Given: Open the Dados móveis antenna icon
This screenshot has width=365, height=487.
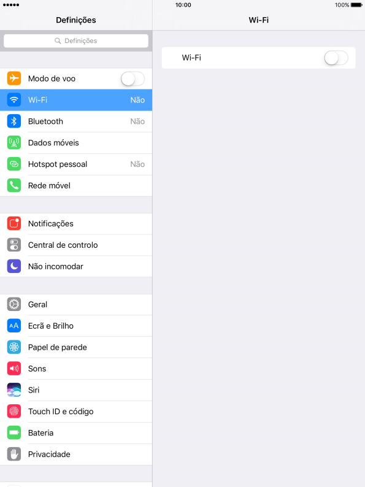Looking at the screenshot, I should coord(14,142).
